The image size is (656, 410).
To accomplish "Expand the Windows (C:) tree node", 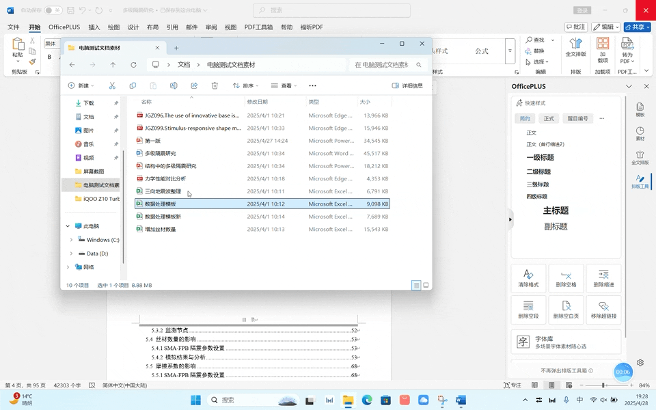I will coord(71,240).
